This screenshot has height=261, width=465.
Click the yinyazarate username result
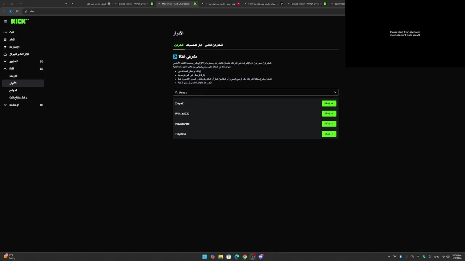182,124
